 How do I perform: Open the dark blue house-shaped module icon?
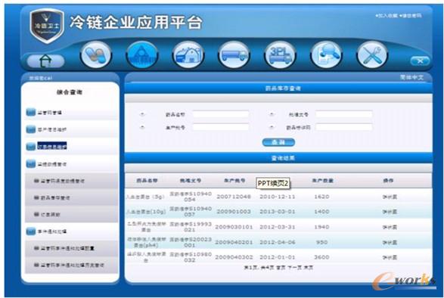(x=142, y=54)
